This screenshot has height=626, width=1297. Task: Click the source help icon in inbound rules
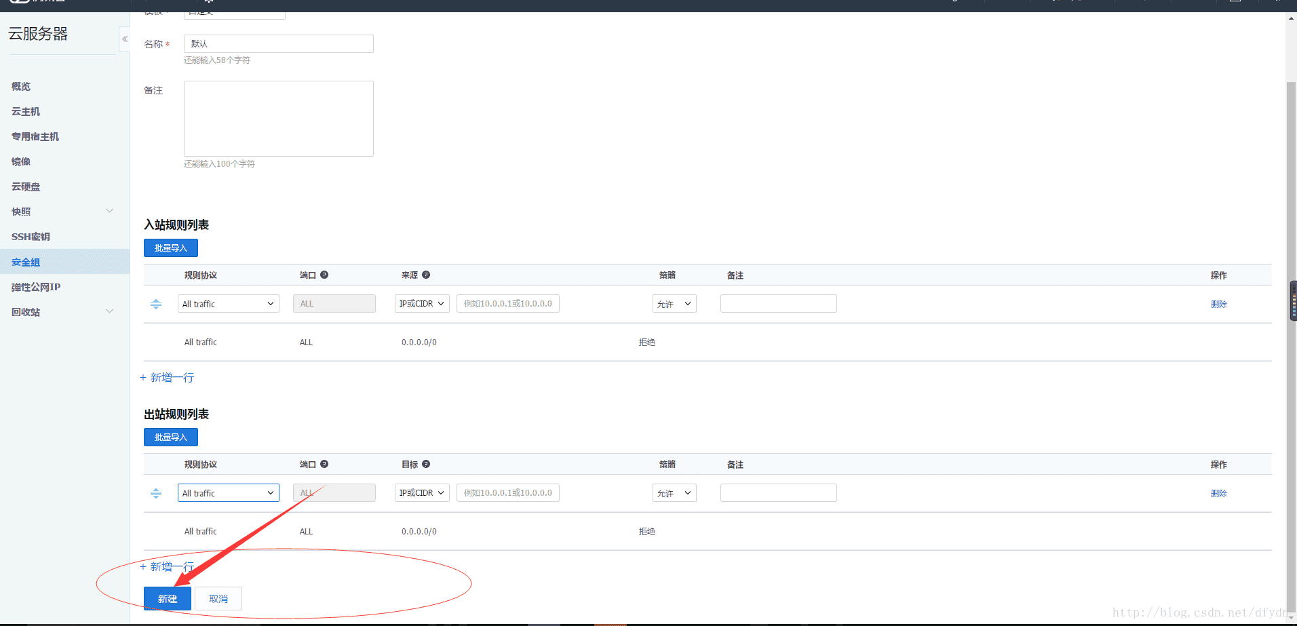point(426,275)
